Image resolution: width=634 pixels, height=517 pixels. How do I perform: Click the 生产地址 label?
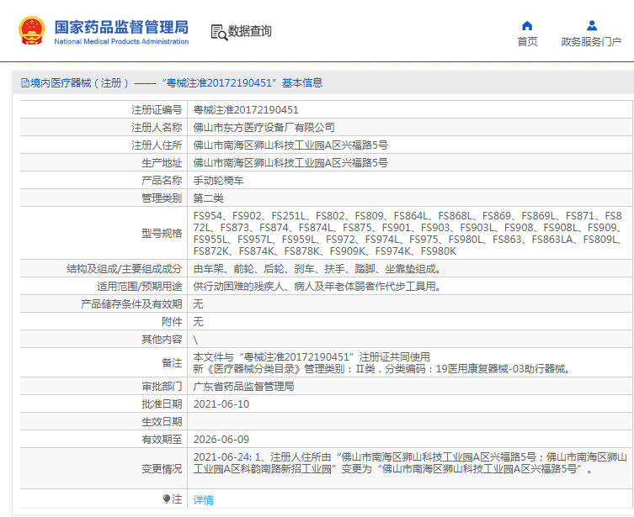162,163
